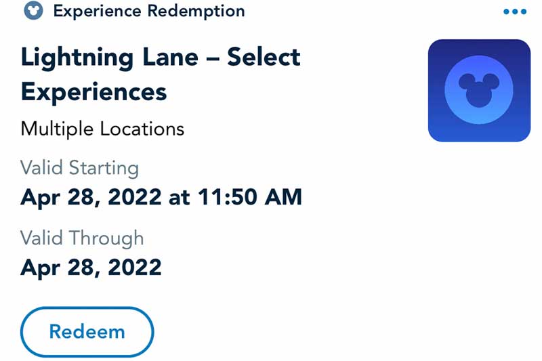Select the Valid Through date Apr 28, 2022
Image resolution: width=542 pixels, height=361 pixels.
(91, 268)
